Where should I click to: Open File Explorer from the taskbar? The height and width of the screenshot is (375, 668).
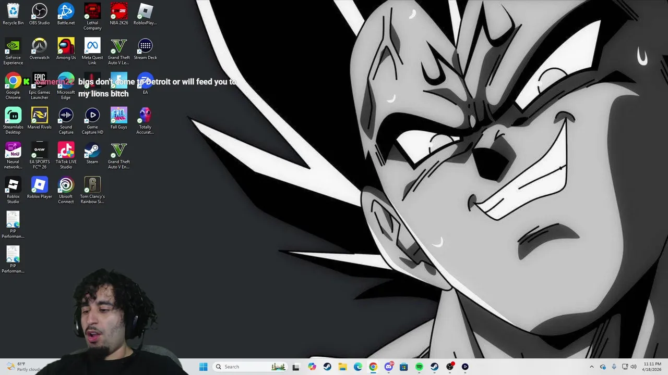click(342, 367)
